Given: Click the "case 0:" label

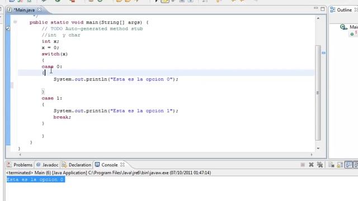Looking at the screenshot, I should coord(52,66).
